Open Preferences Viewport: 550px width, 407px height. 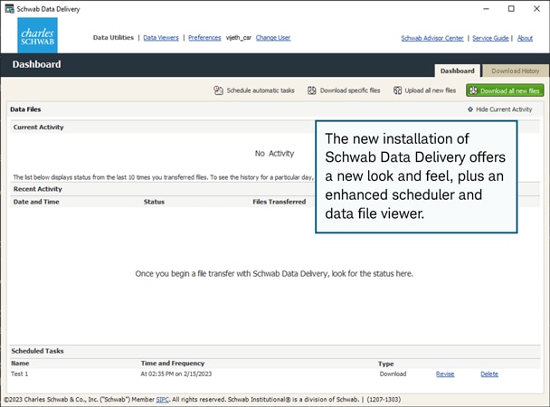click(x=204, y=37)
